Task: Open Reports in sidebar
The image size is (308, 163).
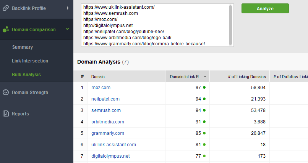Action: point(37,113)
